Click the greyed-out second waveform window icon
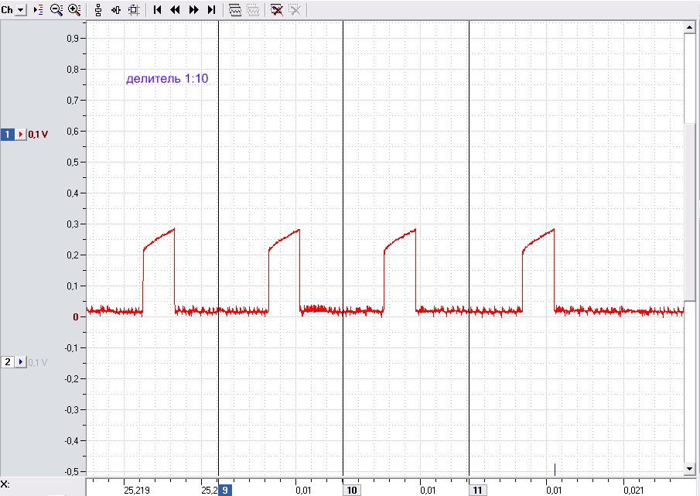 click(x=253, y=10)
